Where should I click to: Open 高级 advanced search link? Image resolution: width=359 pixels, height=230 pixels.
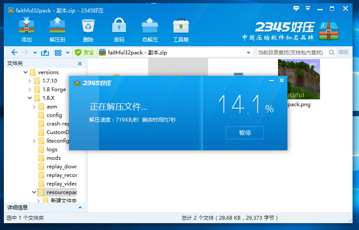(344, 52)
